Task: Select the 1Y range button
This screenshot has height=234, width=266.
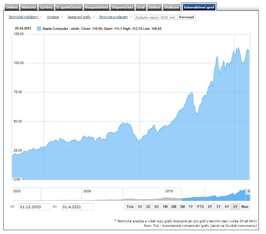Action: pos(191,207)
